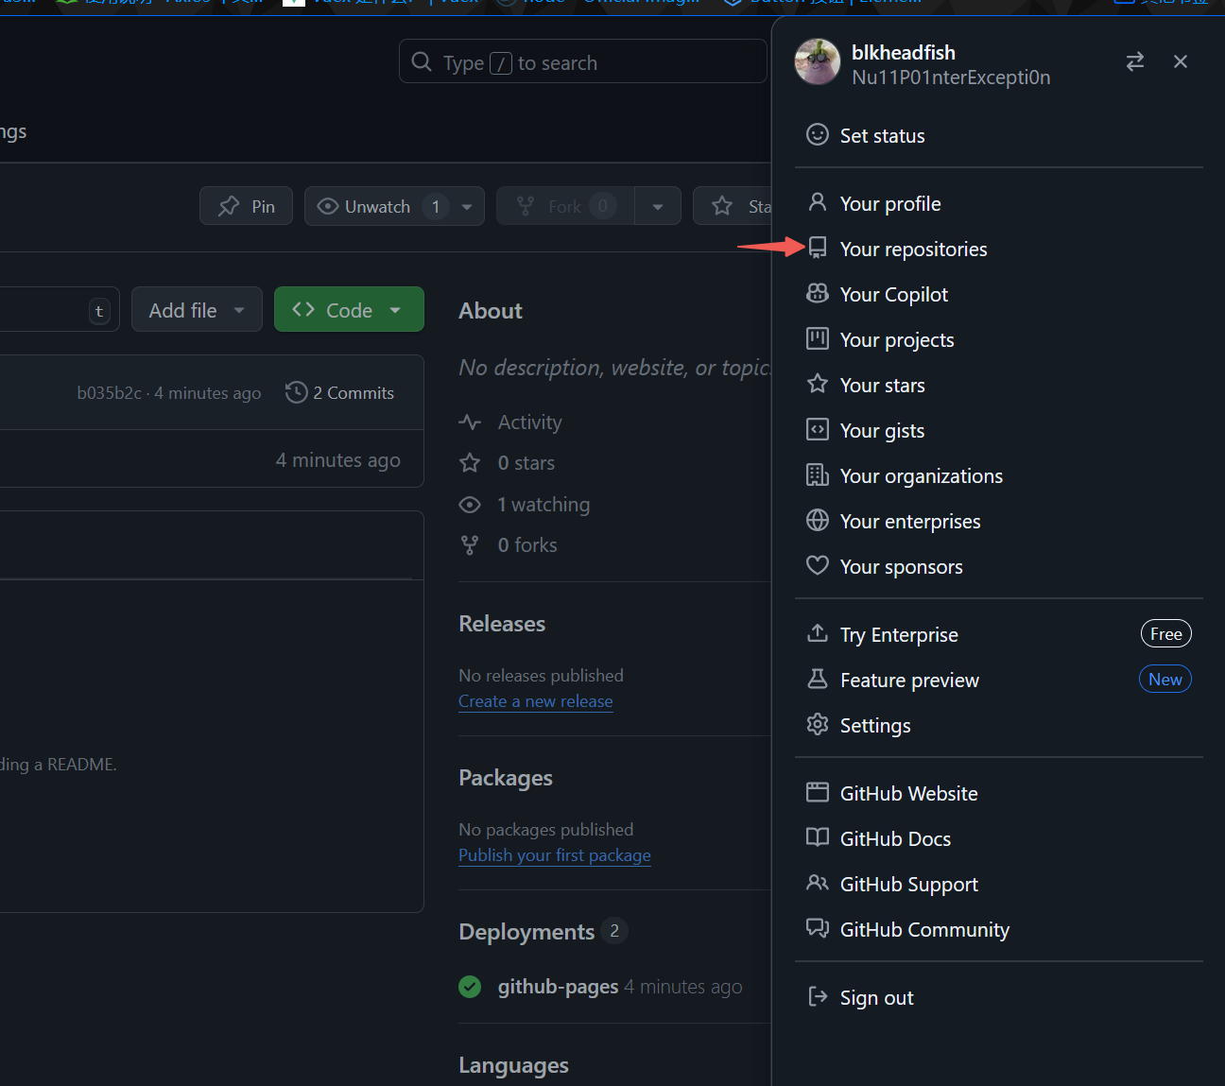Open the Add file dropdown
The width and height of the screenshot is (1225, 1086).
pos(197,310)
